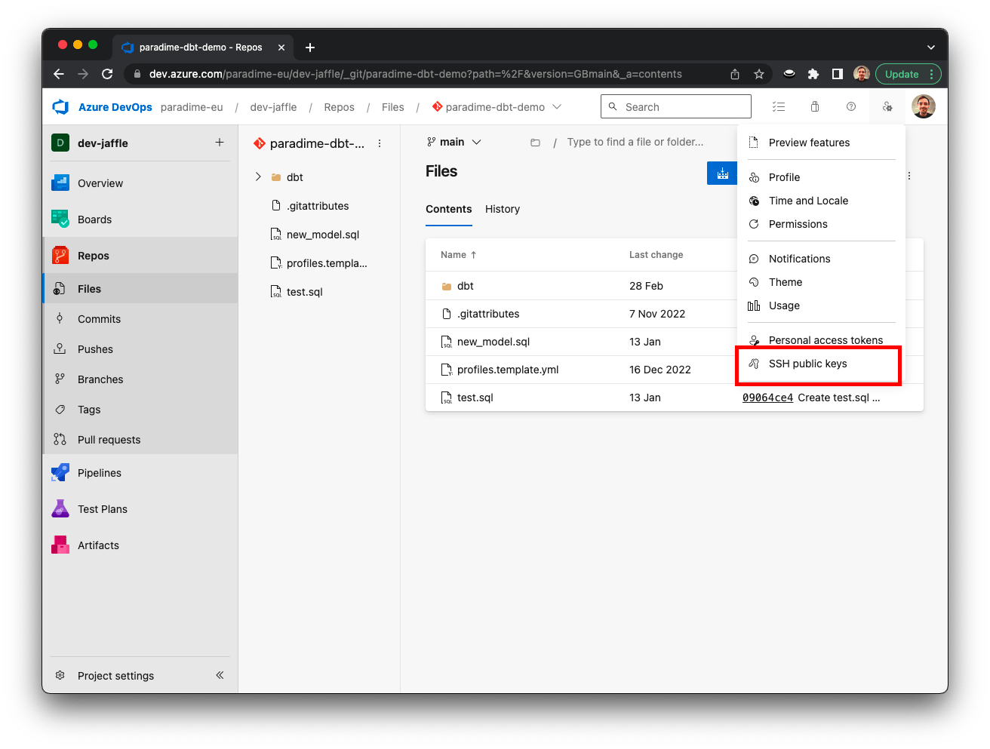Open more options next to paradime-dbt repo name
Screen dimensions: 990x749
pyautogui.click(x=380, y=143)
